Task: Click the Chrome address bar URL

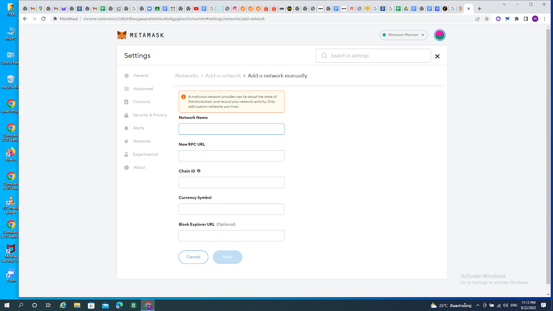Action: point(174,19)
